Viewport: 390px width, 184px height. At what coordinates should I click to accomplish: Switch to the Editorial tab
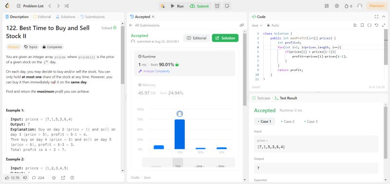[x=42, y=17]
